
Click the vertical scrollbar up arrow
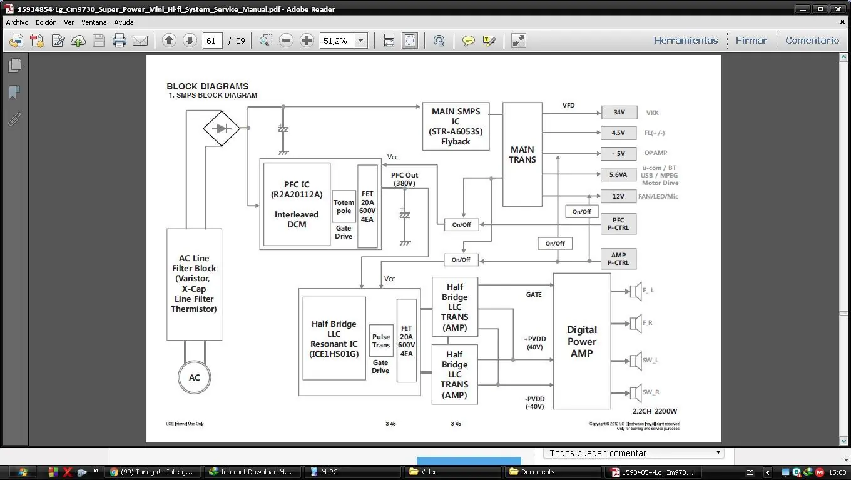[x=844, y=57]
